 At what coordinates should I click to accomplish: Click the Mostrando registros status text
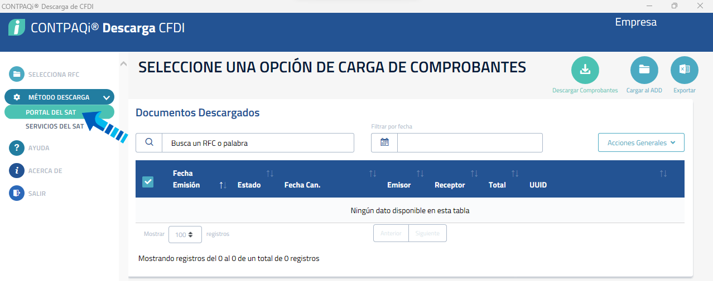229,259
